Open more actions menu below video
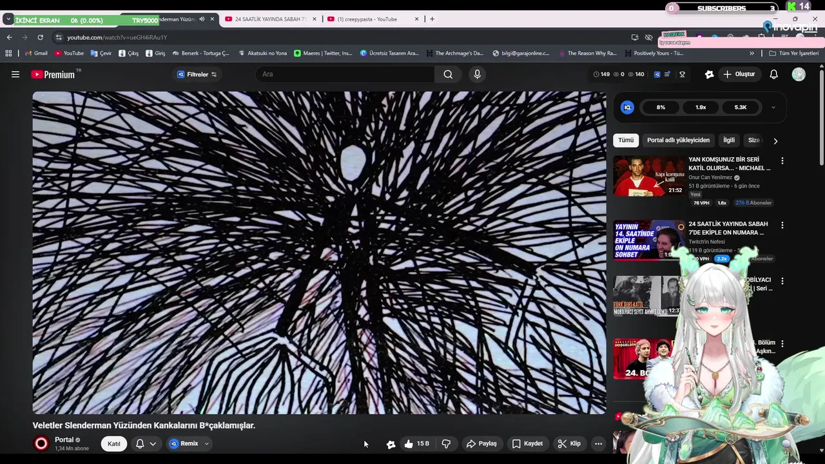Screen dimensions: 825x464 pos(598,443)
